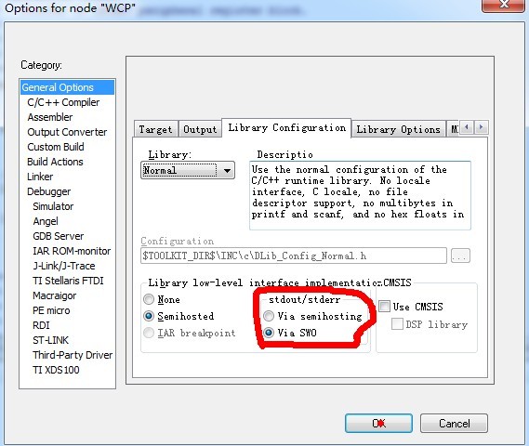Select the None radio button

tap(149, 299)
